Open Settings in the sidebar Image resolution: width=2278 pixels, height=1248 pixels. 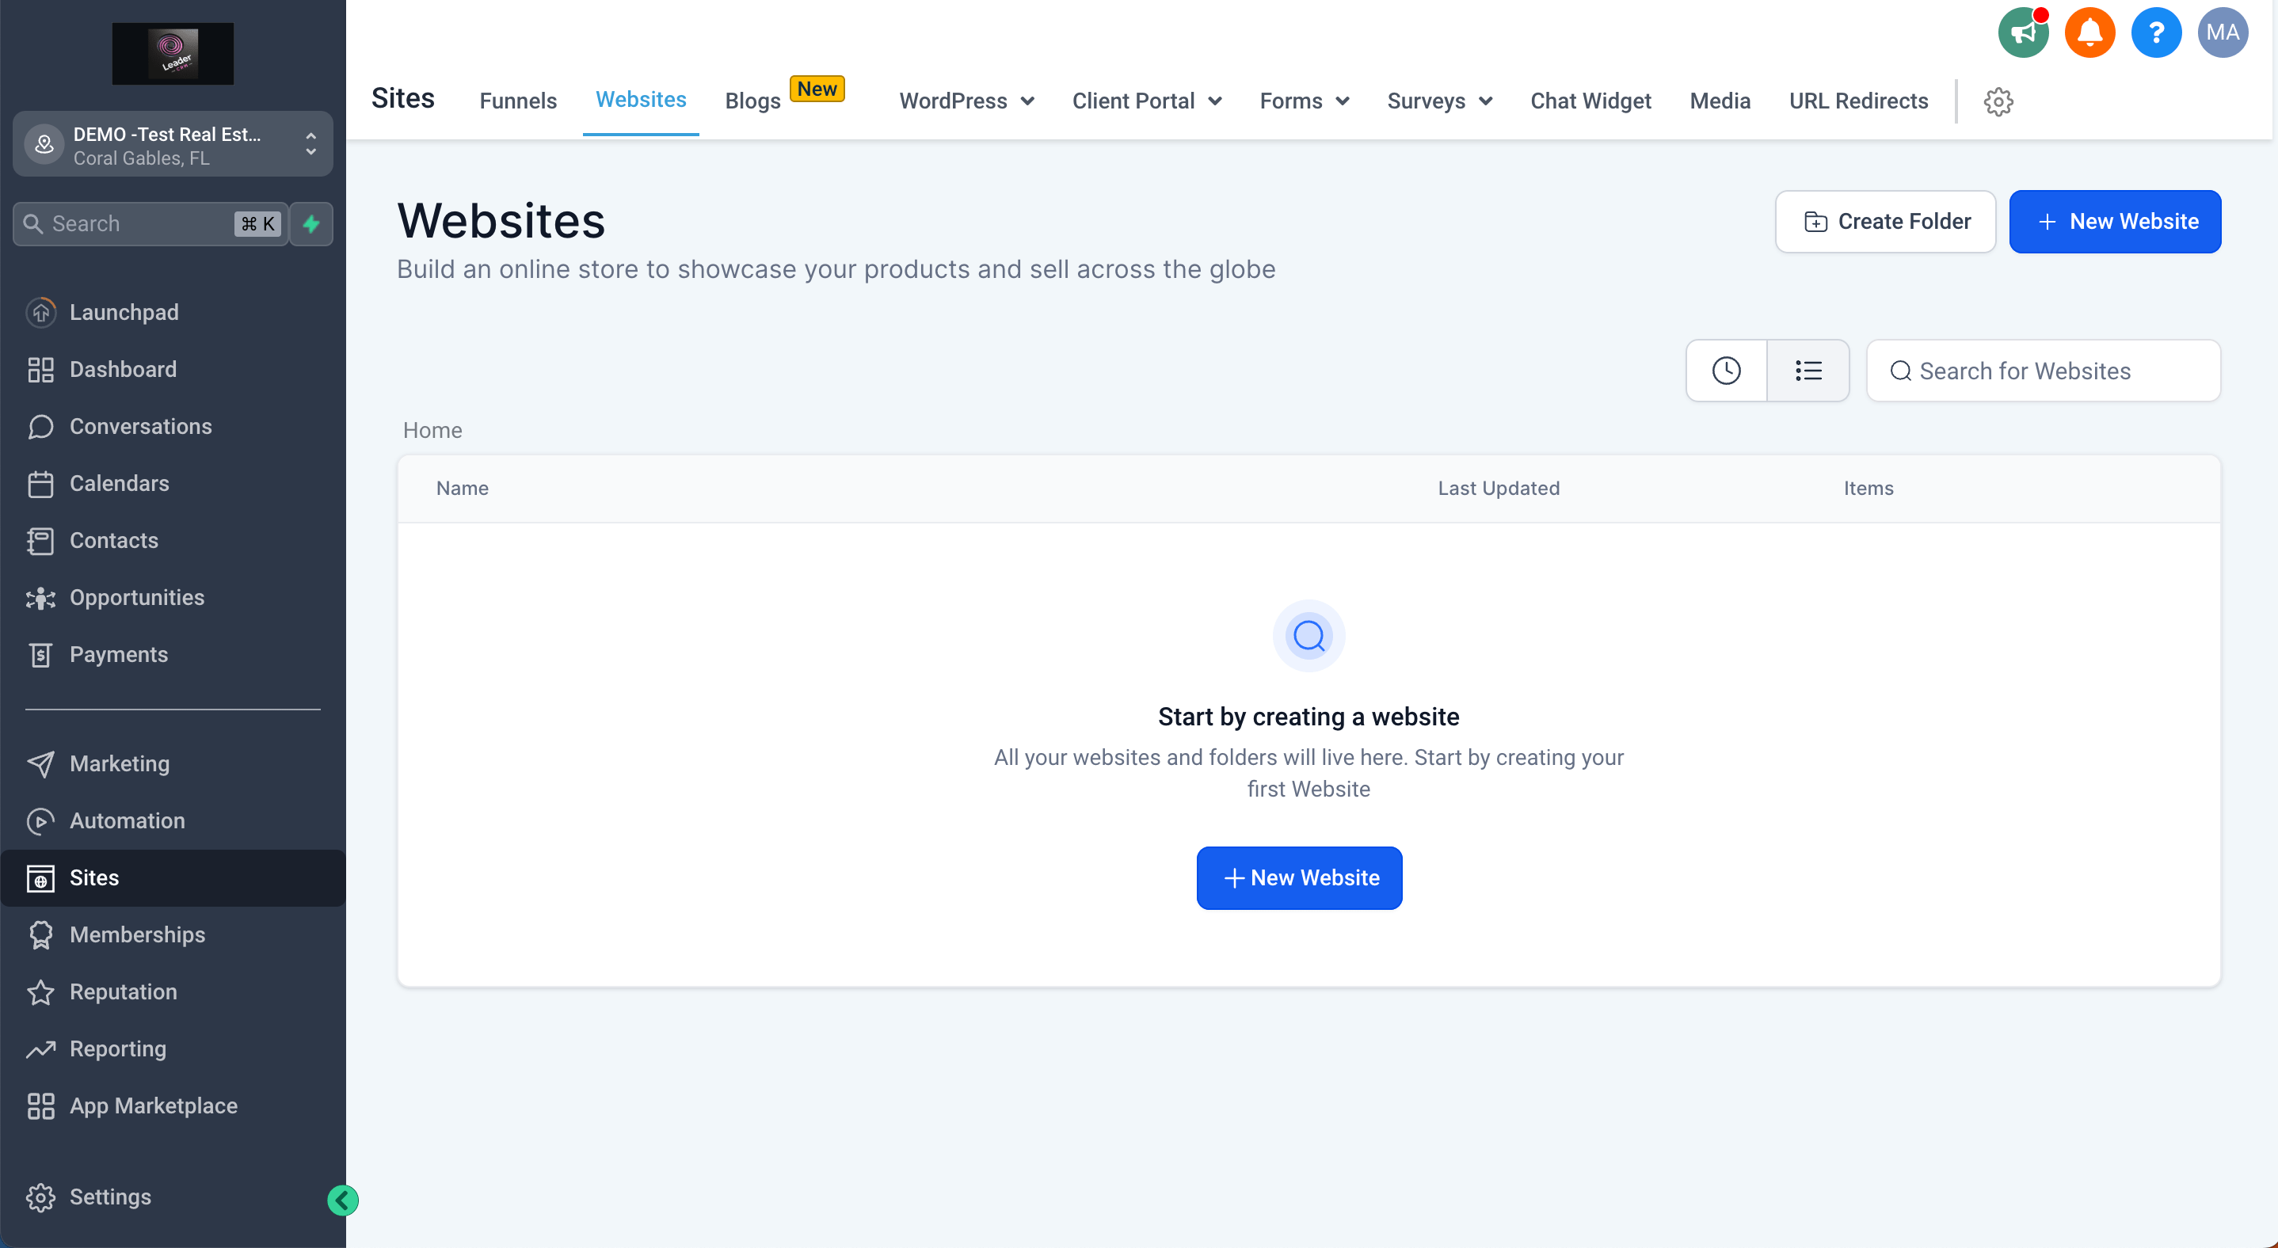pos(109,1196)
